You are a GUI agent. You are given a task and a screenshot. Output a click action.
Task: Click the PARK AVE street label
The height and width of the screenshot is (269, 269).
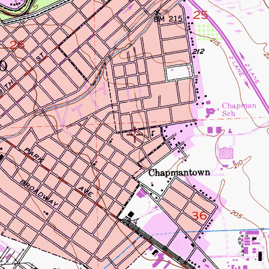(59, 172)
